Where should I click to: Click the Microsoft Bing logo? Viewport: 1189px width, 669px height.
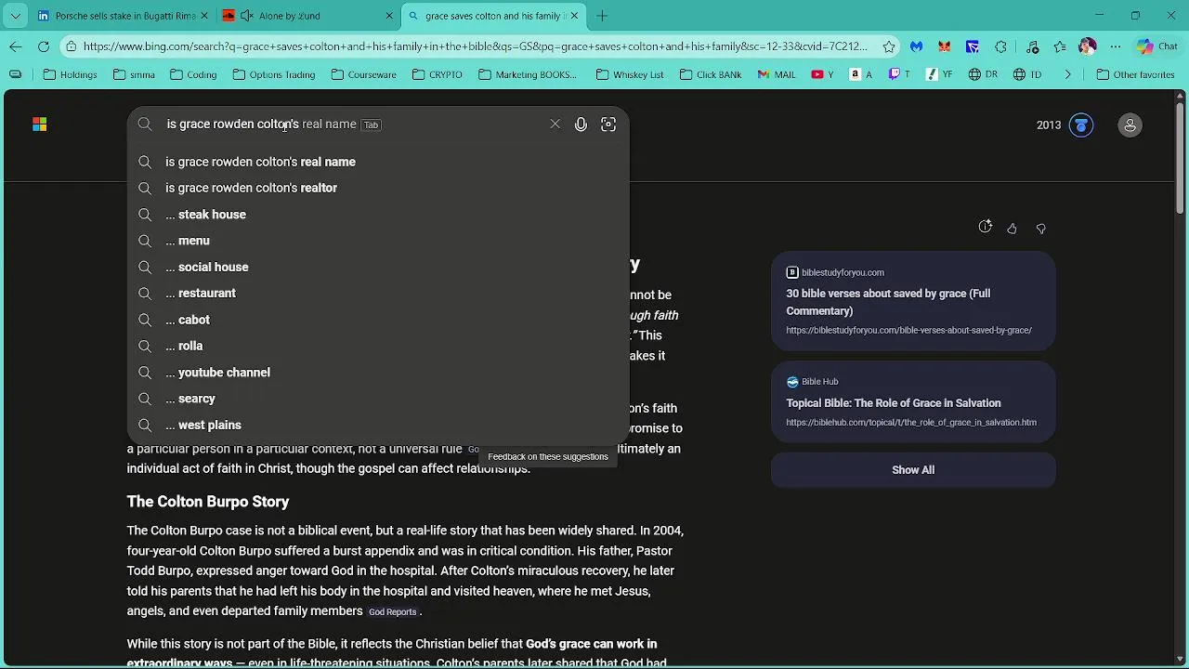coord(40,125)
